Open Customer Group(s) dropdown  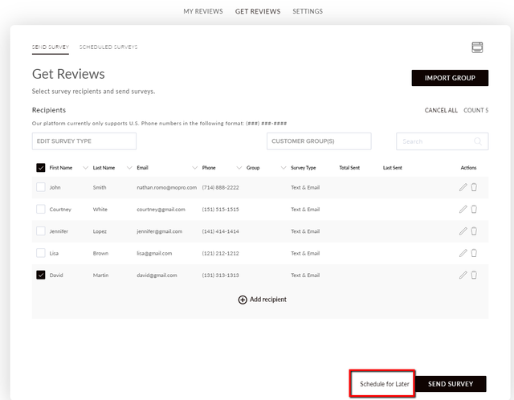(319, 141)
